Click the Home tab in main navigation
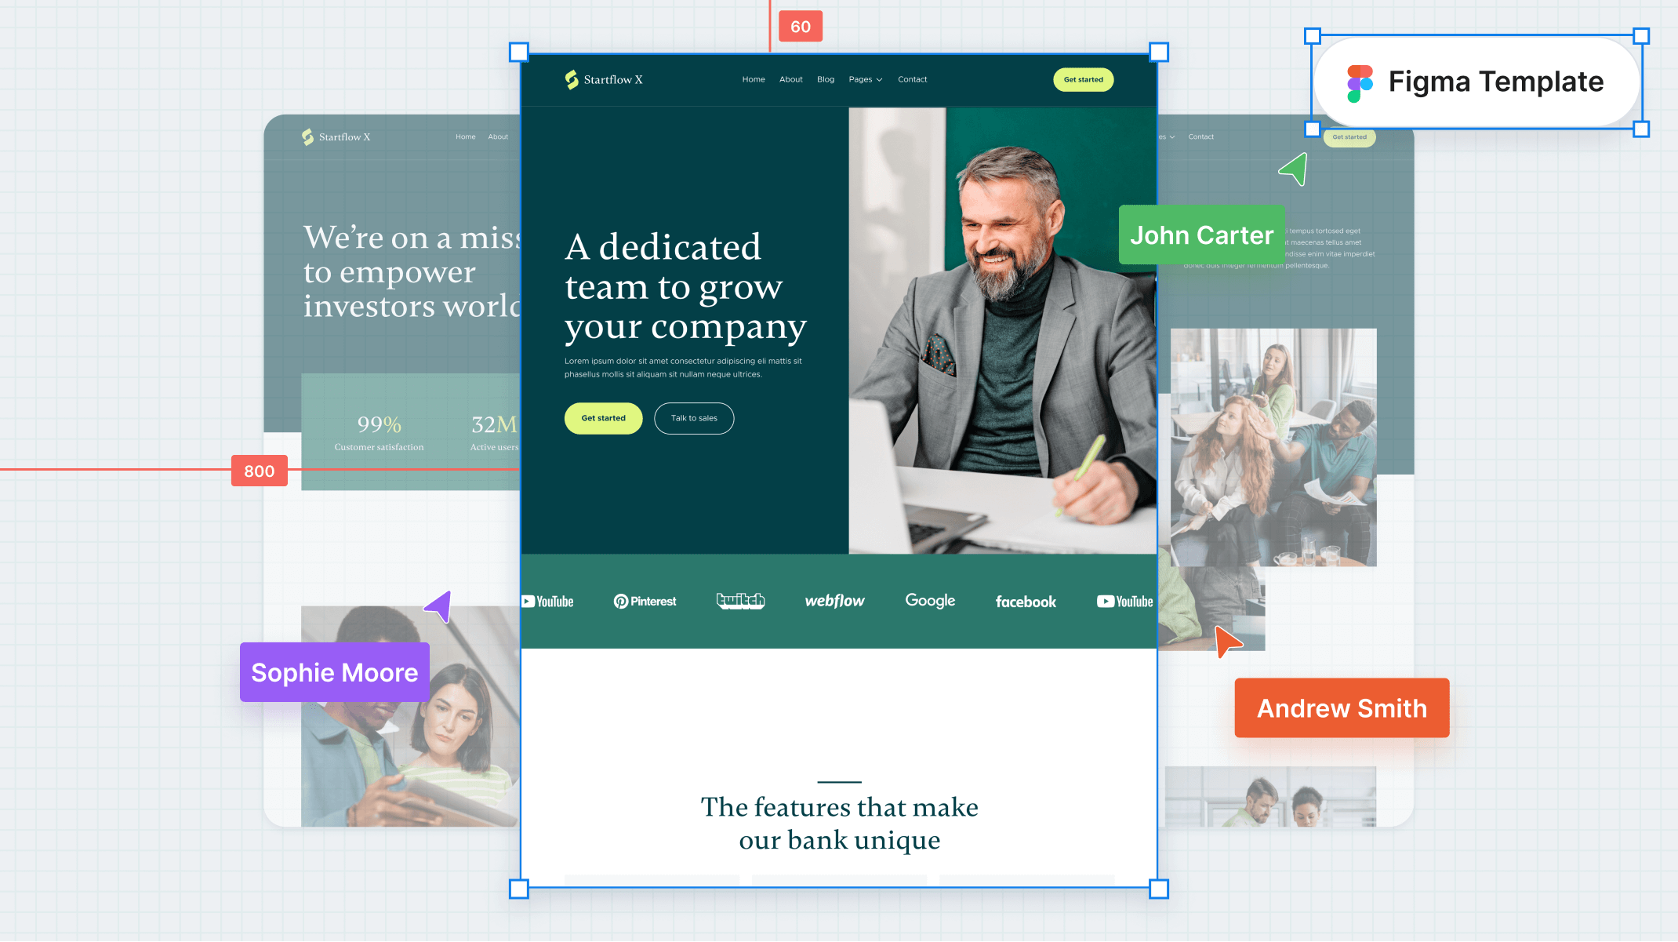 click(x=753, y=79)
